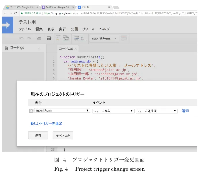Delete the submitForm trigger with X icon
Image resolution: width=201 pixels, height=187 pixels.
[31, 111]
